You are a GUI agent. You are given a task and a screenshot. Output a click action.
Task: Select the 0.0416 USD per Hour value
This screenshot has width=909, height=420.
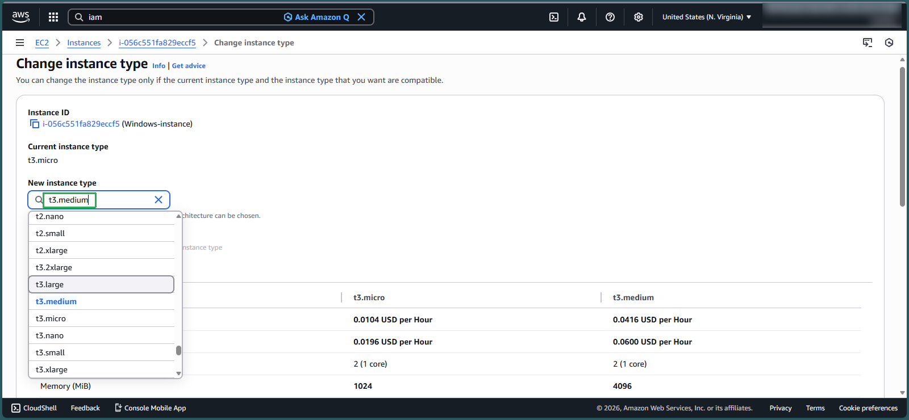click(x=653, y=320)
